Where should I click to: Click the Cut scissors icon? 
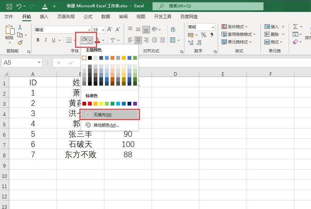point(20,27)
